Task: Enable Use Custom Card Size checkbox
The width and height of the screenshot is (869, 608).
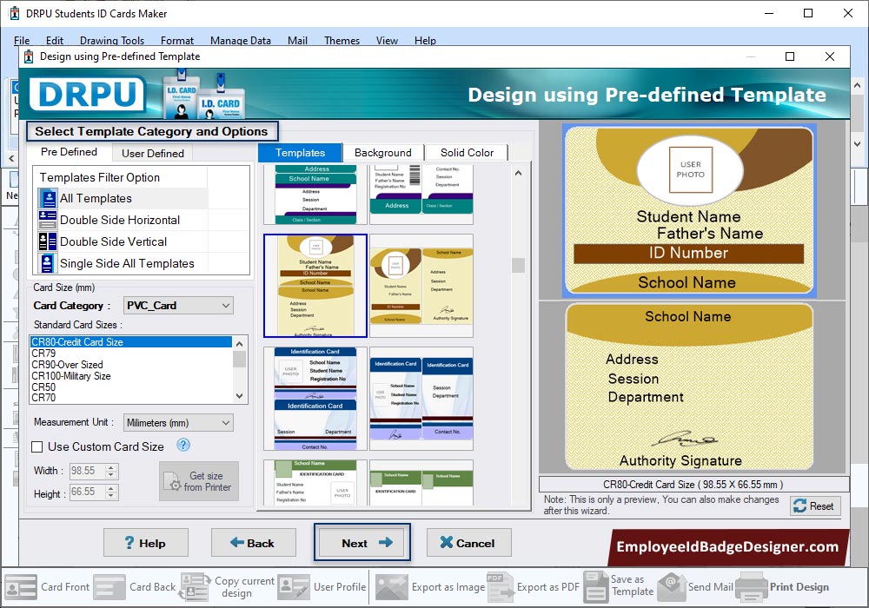Action: pos(37,446)
